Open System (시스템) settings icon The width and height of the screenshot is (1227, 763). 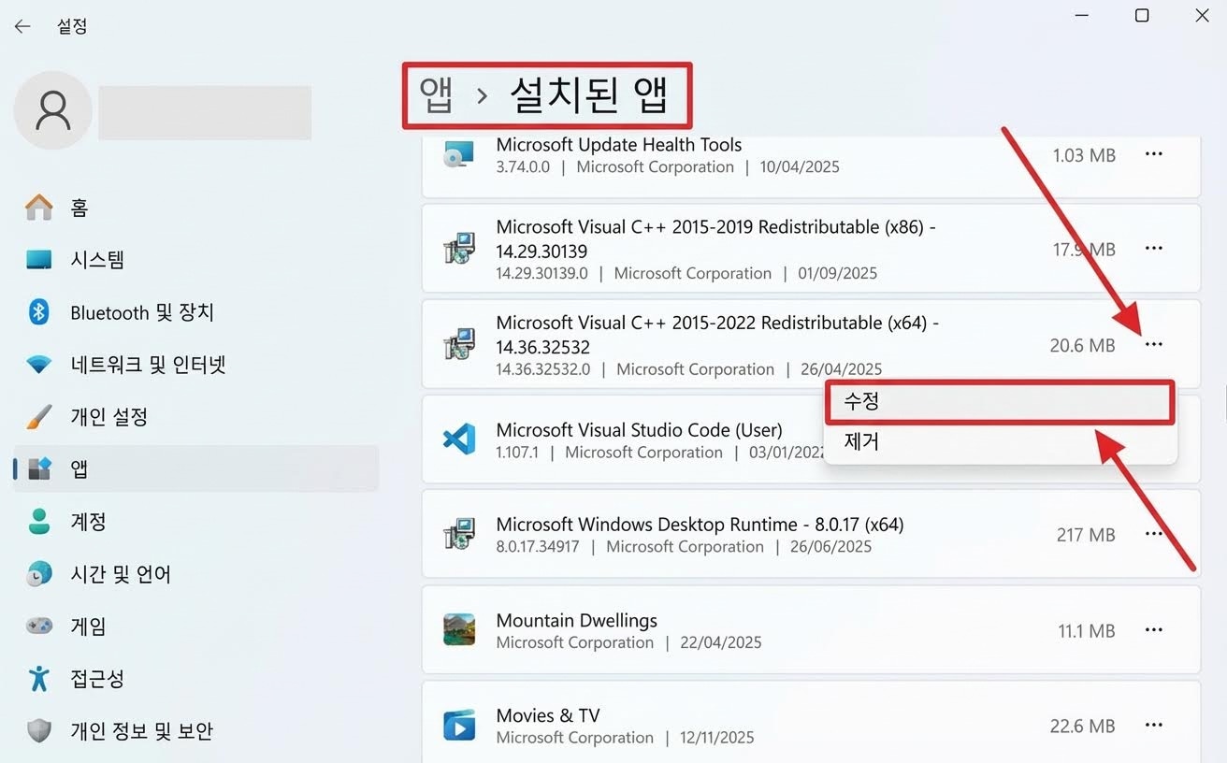point(38,260)
